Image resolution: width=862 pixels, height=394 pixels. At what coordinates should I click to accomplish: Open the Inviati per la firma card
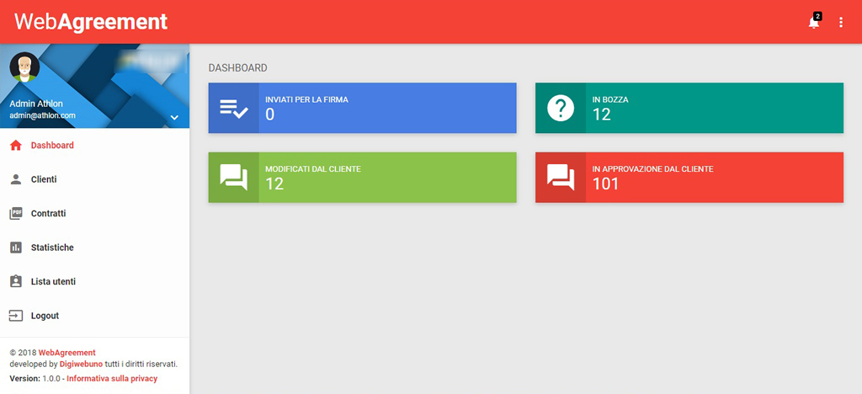(x=362, y=108)
